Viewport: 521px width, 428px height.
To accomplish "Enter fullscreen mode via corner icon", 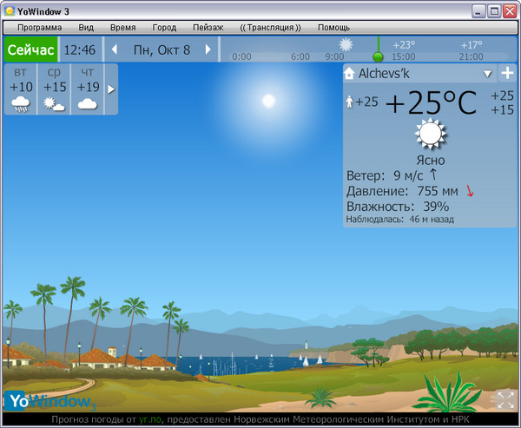I will click(505, 399).
